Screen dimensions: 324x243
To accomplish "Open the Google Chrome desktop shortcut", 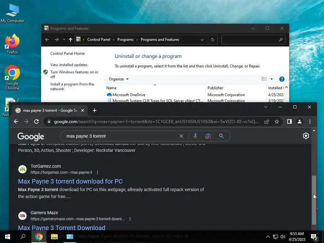I will click(12, 78).
